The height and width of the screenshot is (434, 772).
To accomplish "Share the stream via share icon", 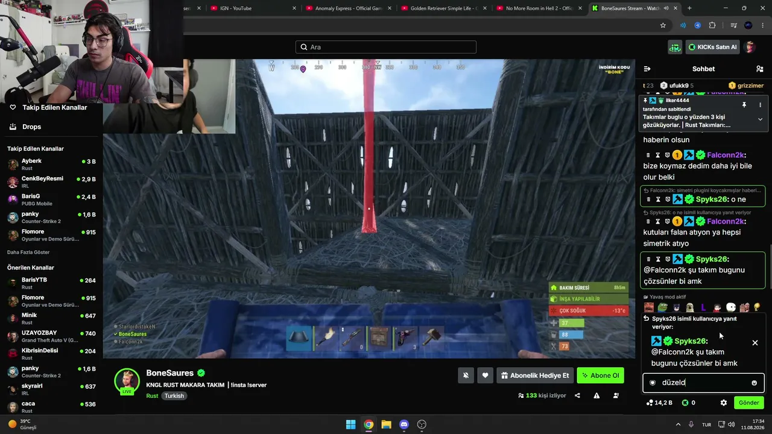I will click(577, 395).
